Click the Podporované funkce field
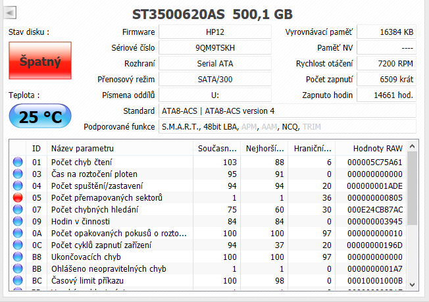Image resolution: width=429 pixels, height=302 pixels. pos(288,126)
